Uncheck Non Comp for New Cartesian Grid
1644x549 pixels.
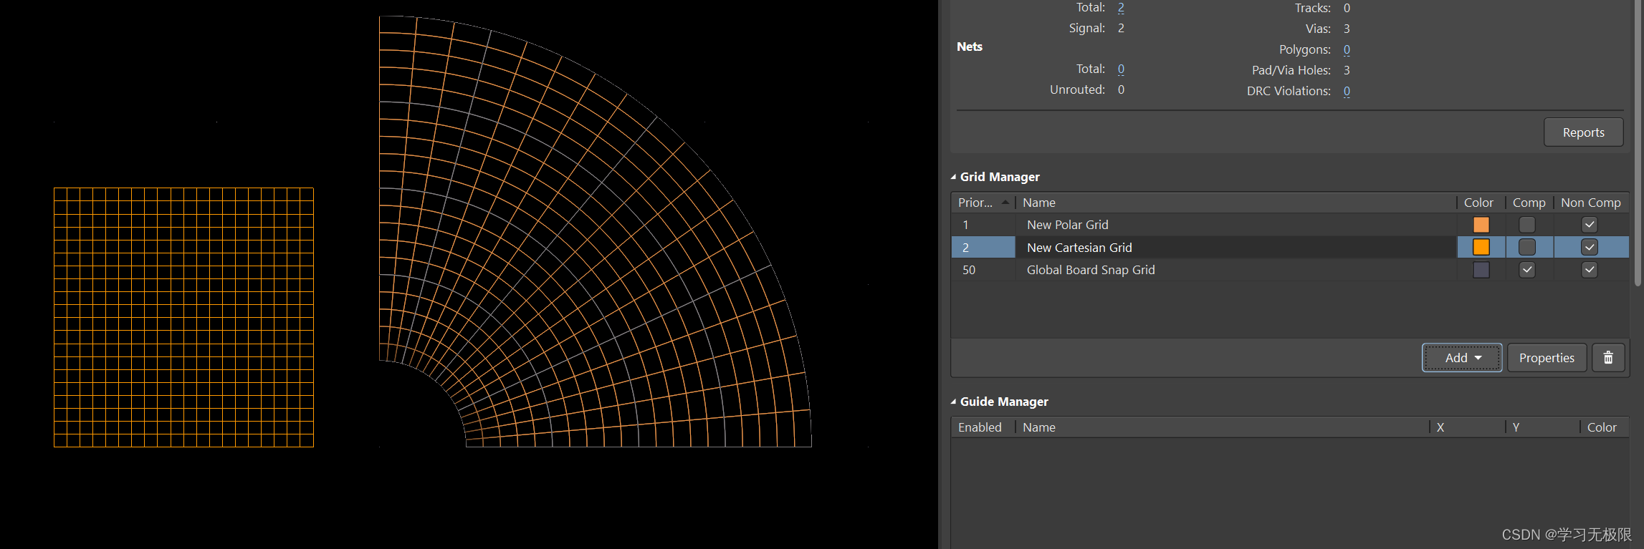point(1589,248)
